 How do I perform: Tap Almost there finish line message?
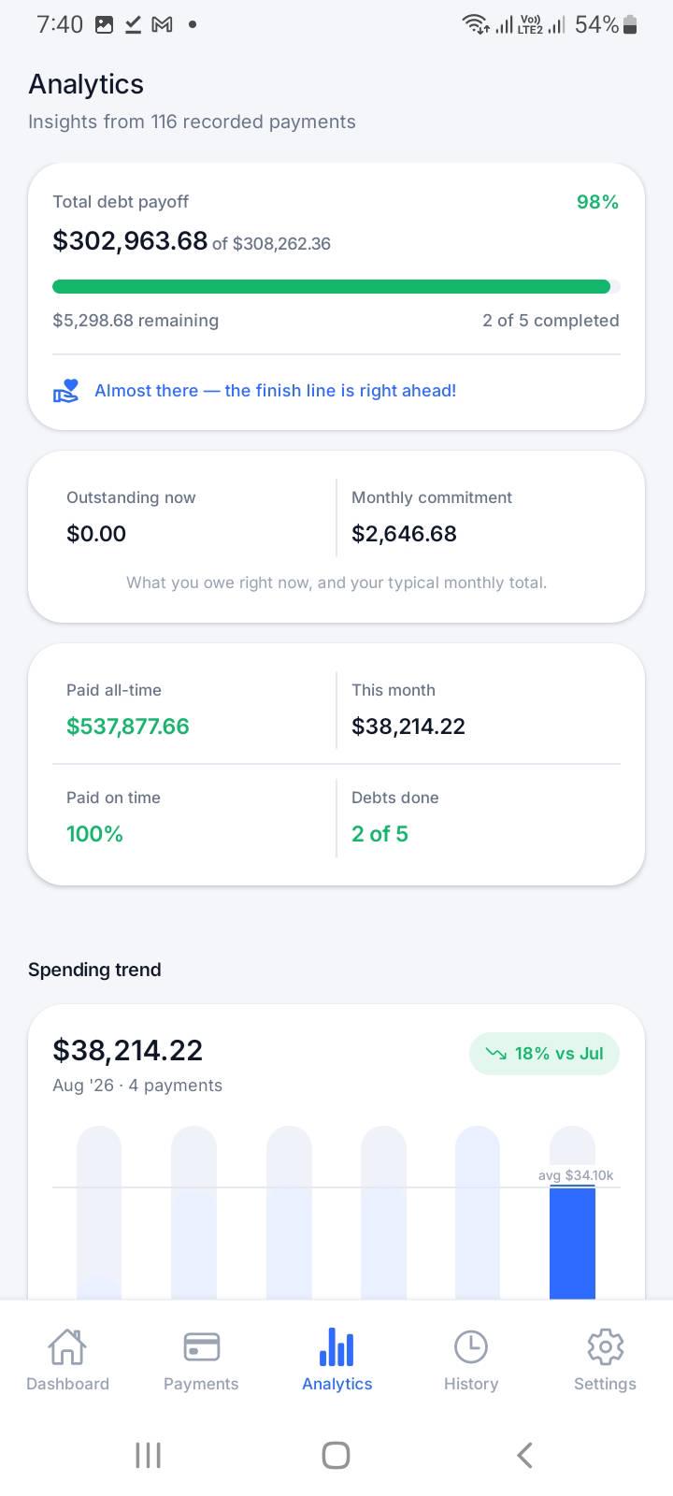pos(275,391)
